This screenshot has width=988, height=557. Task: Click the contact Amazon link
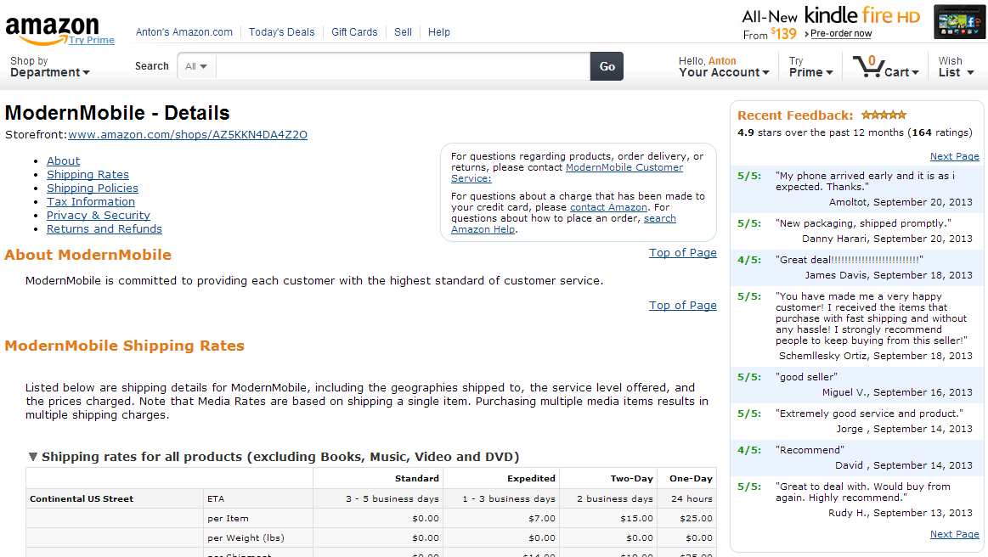pos(608,207)
